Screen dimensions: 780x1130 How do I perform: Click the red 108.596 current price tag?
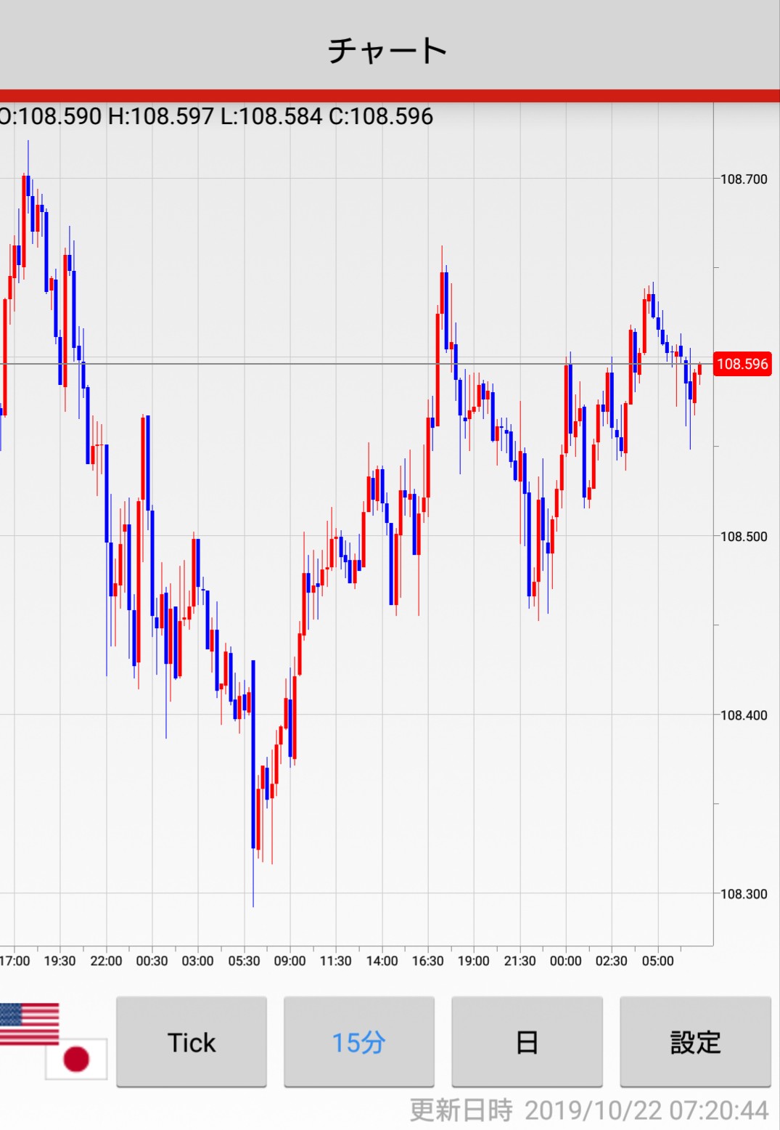pyautogui.click(x=742, y=364)
